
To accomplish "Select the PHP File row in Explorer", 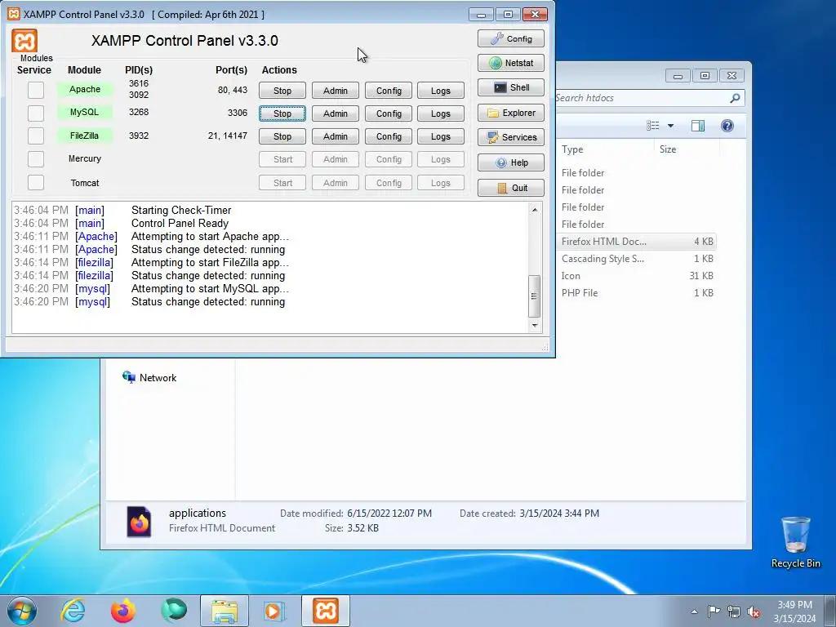I will (636, 293).
